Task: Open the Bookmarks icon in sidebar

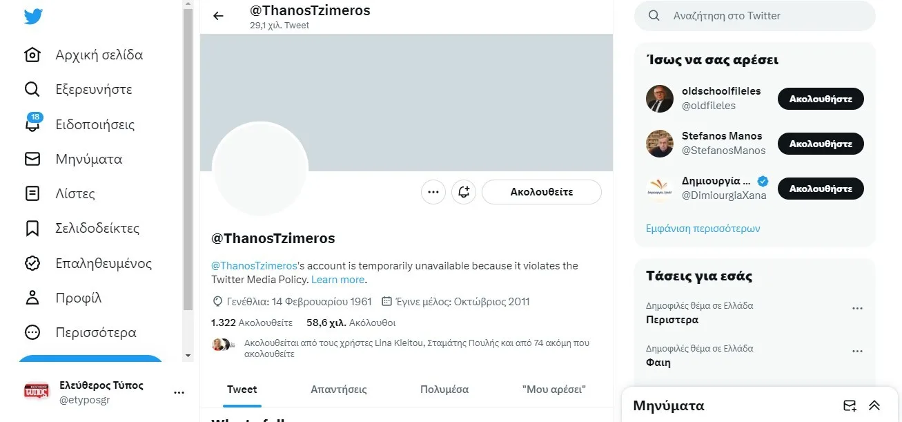Action: [x=32, y=229]
